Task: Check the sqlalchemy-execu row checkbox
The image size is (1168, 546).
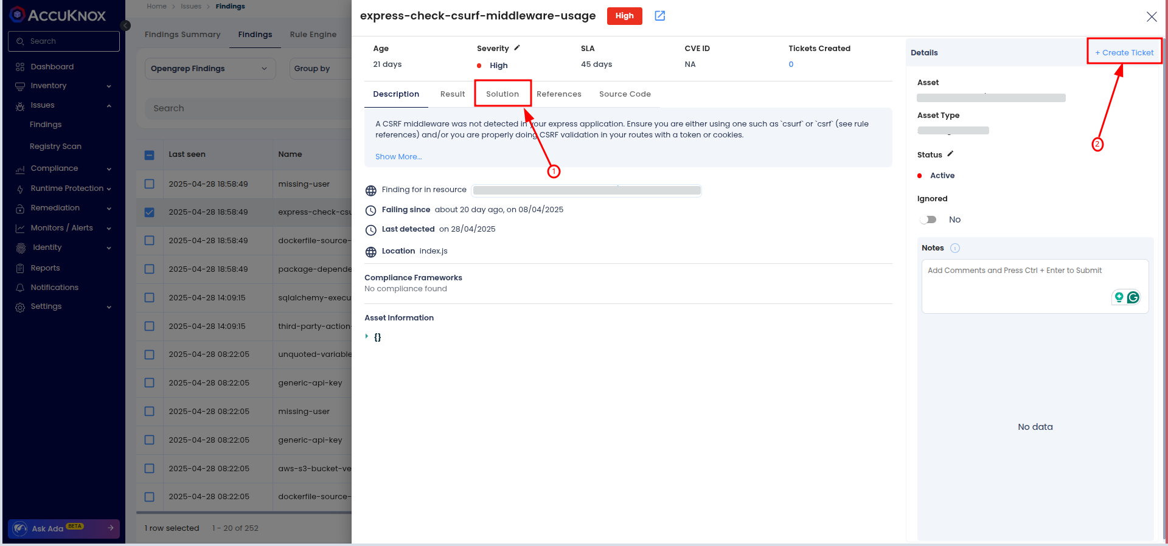Action: click(150, 297)
